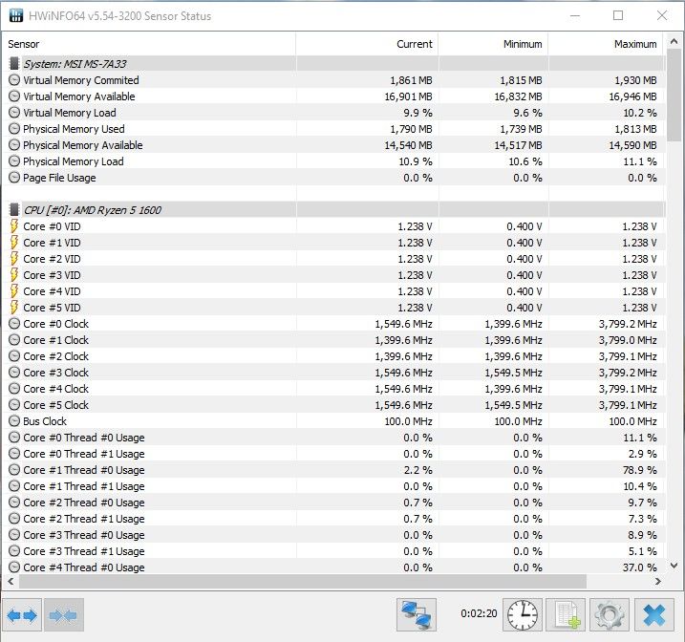Screen dimensions: 685x642
Task: Select the Virtual Memory Available row
Action: point(334,96)
